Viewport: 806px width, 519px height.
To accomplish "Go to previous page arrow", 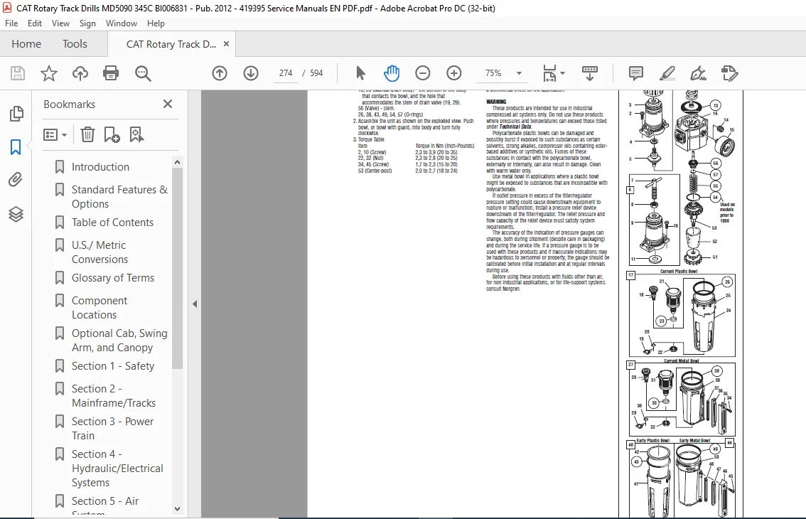I will (220, 73).
